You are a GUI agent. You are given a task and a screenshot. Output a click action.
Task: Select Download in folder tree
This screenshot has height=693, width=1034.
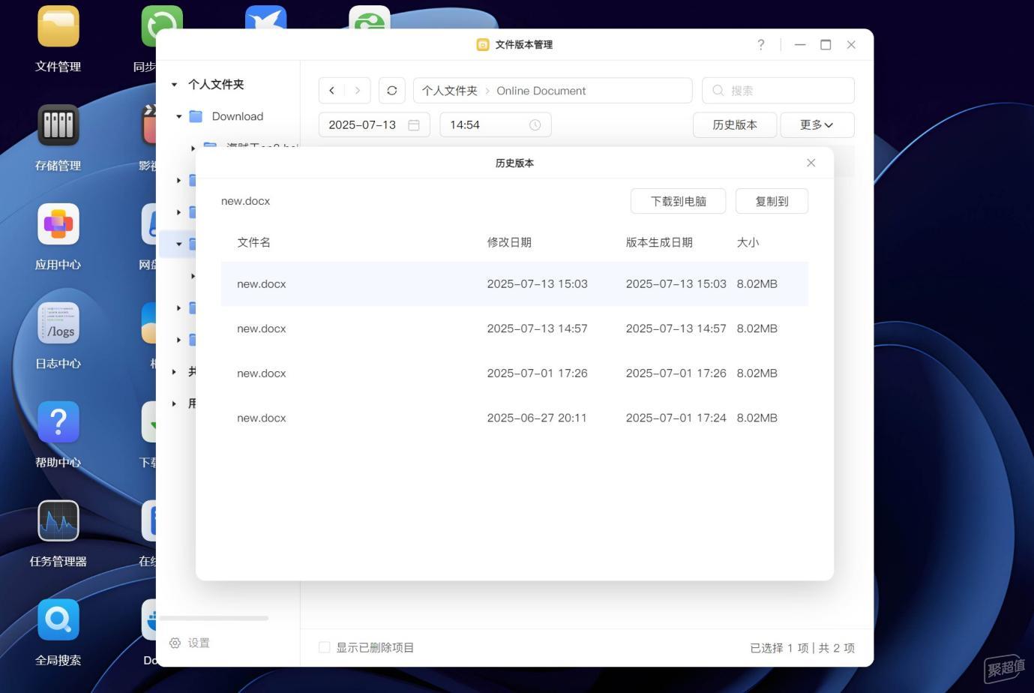click(238, 116)
